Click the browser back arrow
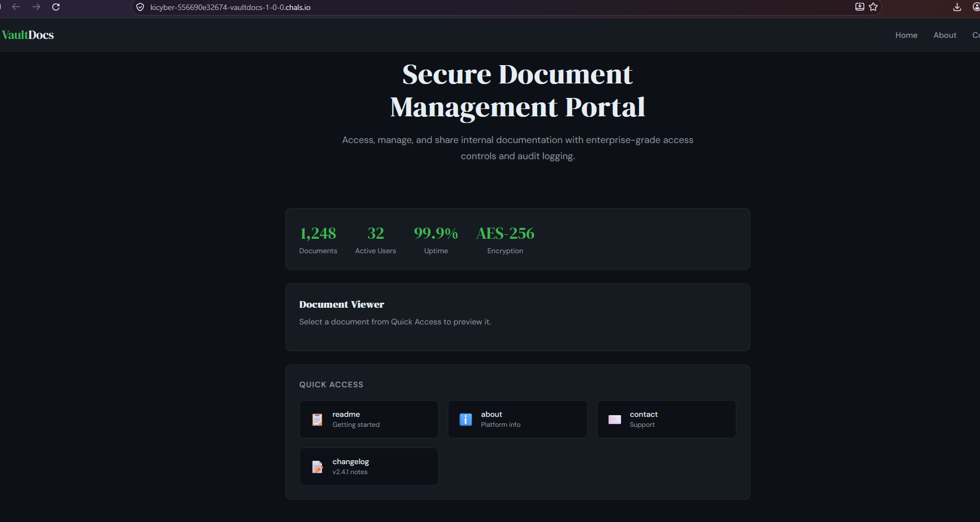 pos(16,7)
